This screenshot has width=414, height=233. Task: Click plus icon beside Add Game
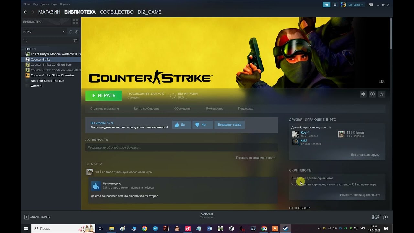pos(27,217)
